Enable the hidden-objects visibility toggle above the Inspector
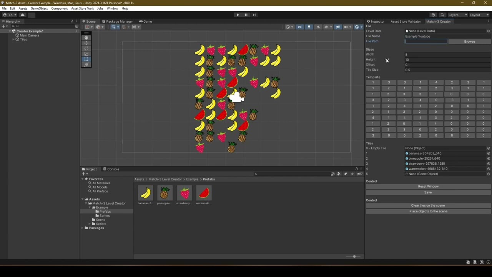The image size is (492, 277). pyautogui.click(x=337, y=27)
